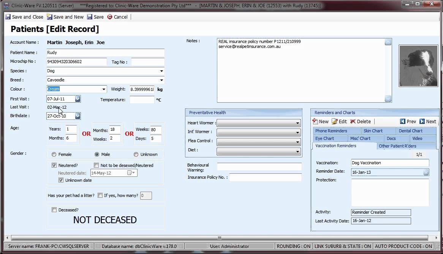Click the patient dog photo thumbnail
The height and width of the screenshot is (254, 443).
pyautogui.click(x=418, y=66)
